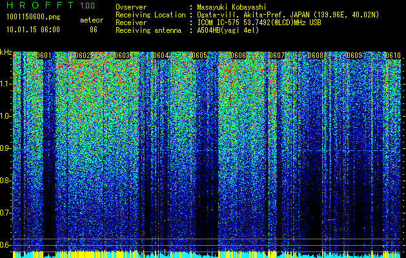Click the 'meteor' label
The image size is (406, 258).
pyautogui.click(x=92, y=20)
